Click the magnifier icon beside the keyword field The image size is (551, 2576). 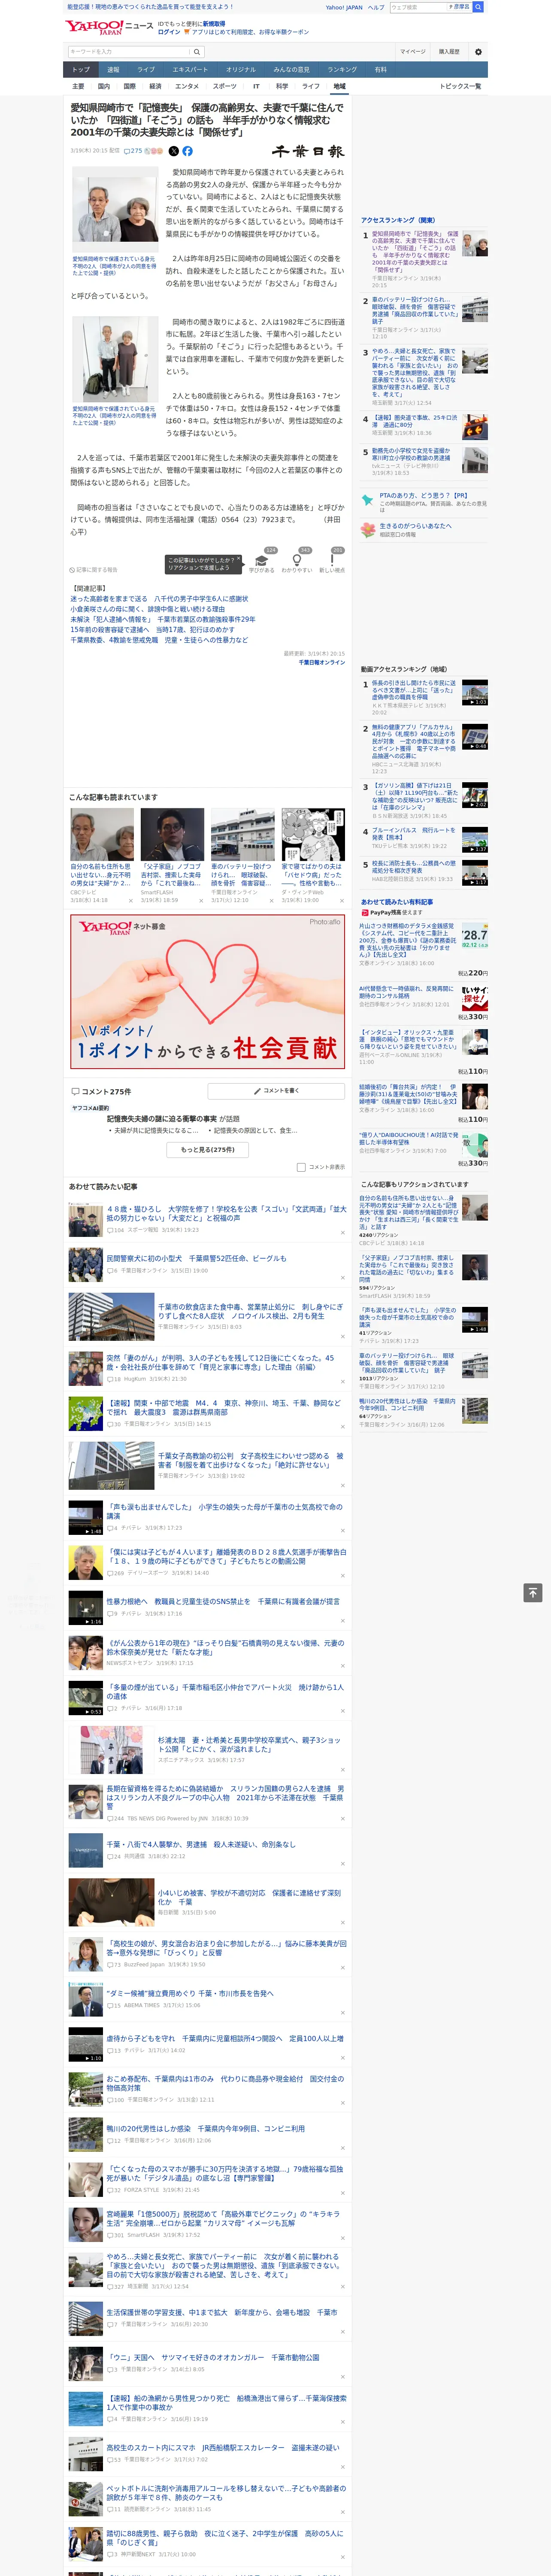(x=197, y=52)
